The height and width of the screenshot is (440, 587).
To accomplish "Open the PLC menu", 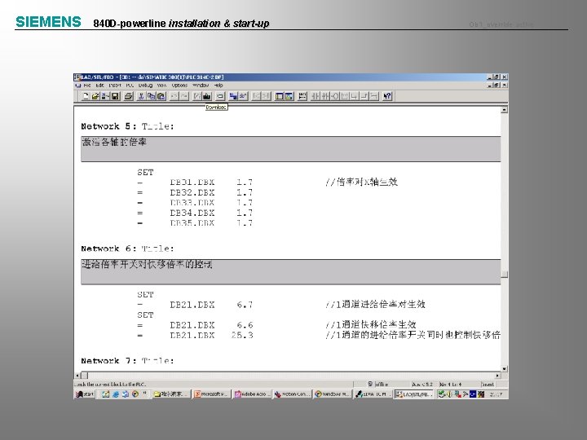I will point(130,86).
